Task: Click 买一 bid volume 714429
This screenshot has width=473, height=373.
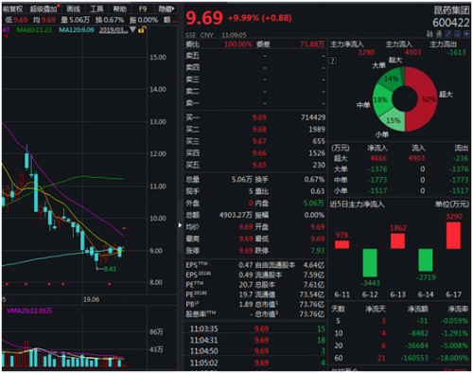Action: (x=313, y=117)
